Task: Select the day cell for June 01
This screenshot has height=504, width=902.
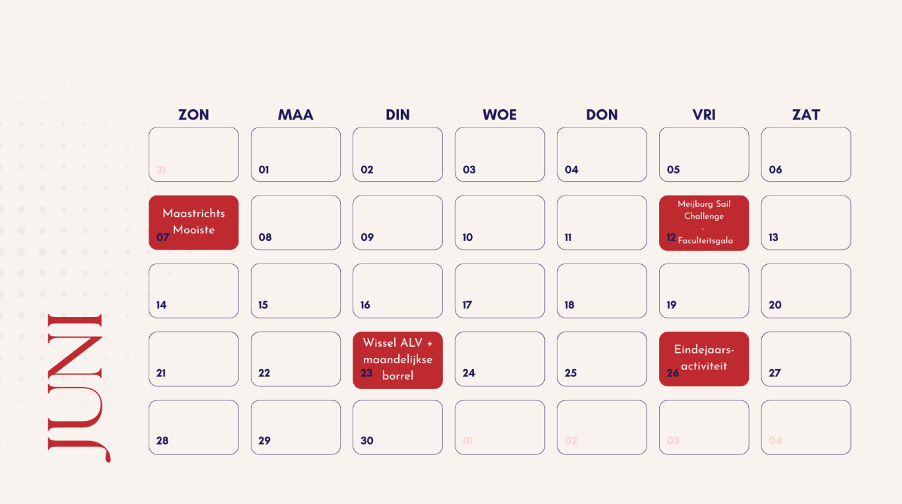Action: pos(296,155)
